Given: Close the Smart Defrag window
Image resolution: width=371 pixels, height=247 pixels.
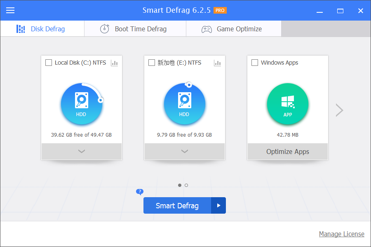Looking at the screenshot, I should [361, 11].
